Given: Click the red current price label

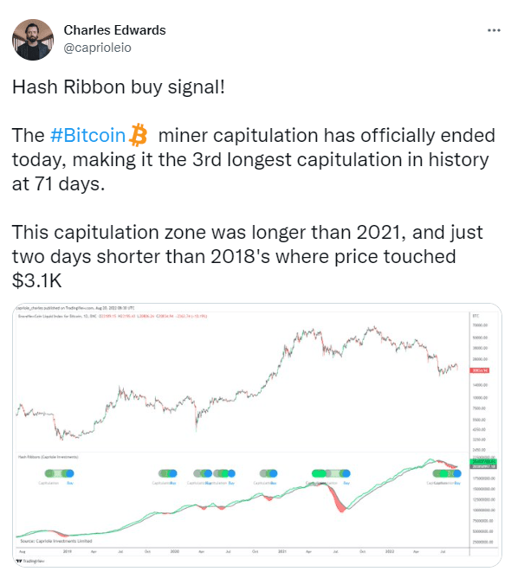Looking at the screenshot, I should tap(479, 370).
